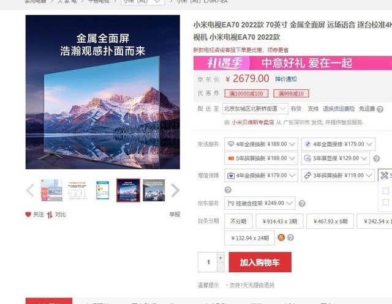Viewport: 392px width, 304px height.
Task: Click the heart 关注 follow icon
Action: click(28, 215)
